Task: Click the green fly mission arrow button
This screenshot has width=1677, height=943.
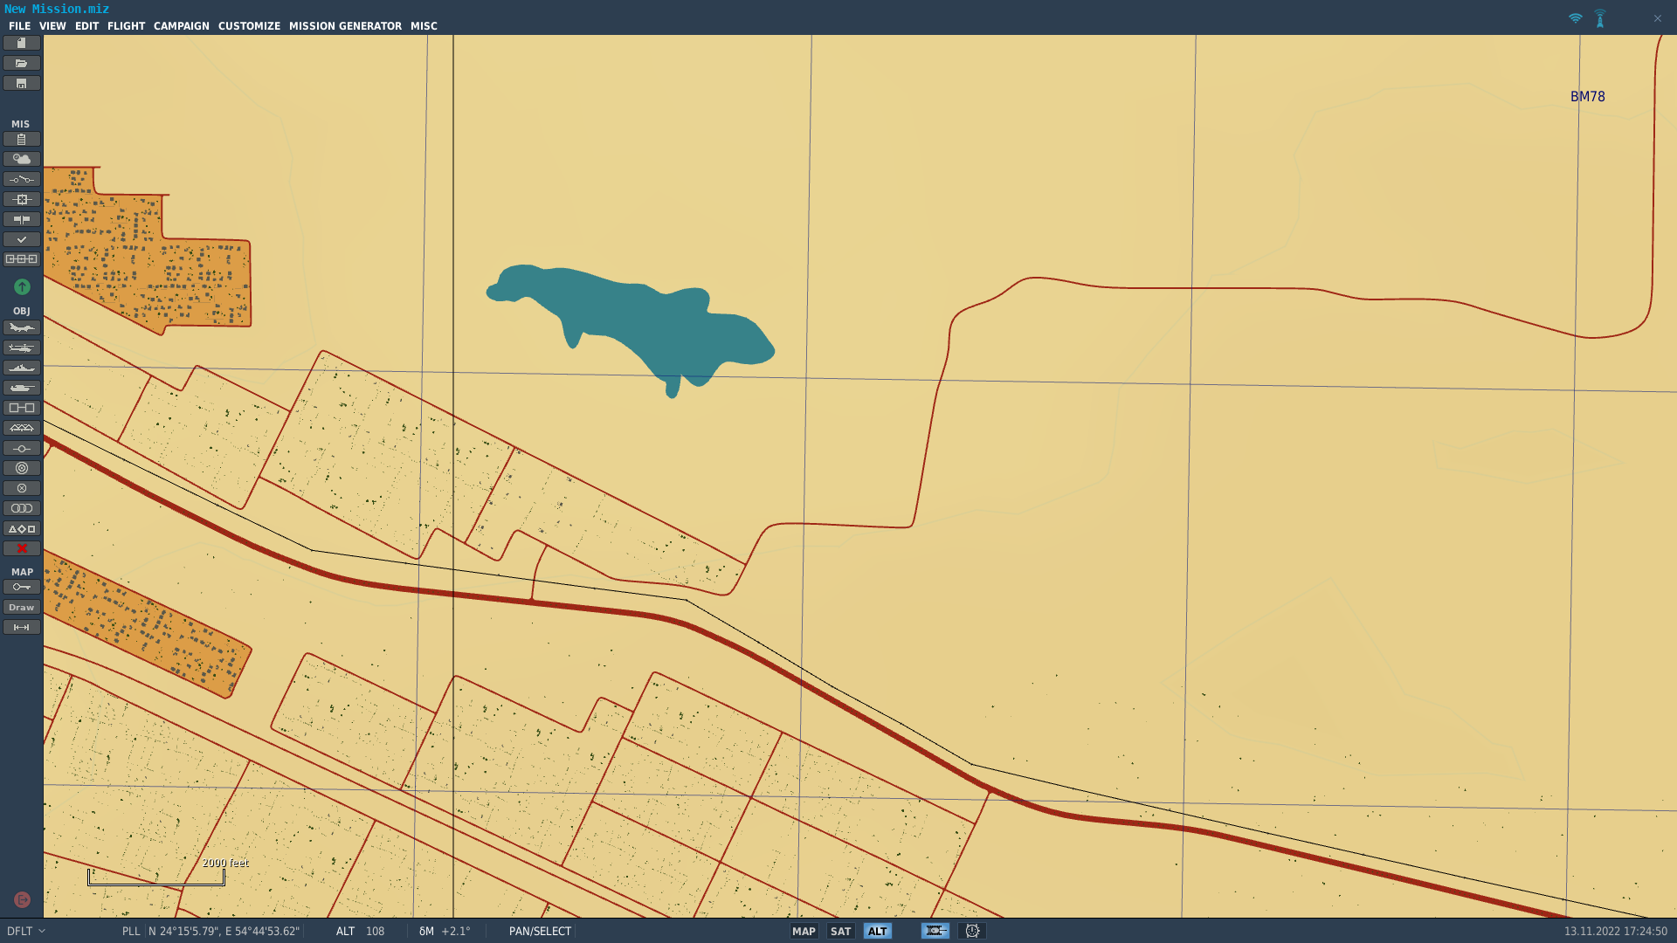Action: (22, 286)
